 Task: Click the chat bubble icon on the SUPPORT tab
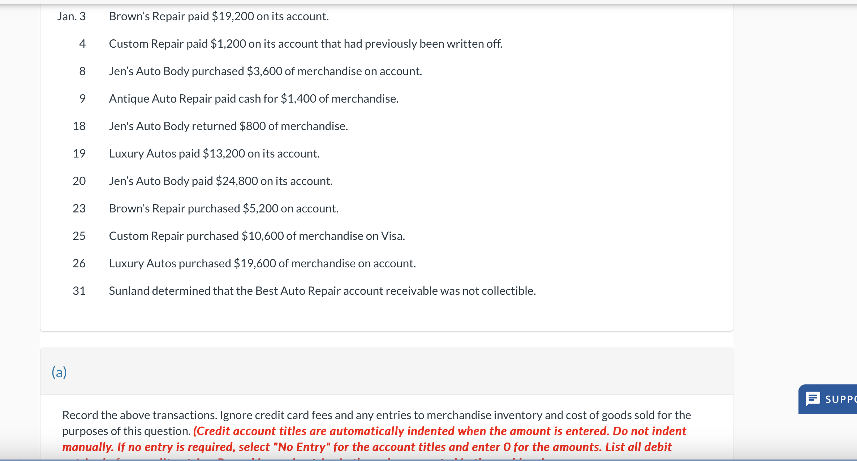pyautogui.click(x=814, y=399)
